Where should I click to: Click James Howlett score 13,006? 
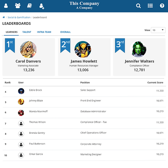(x=83, y=70)
